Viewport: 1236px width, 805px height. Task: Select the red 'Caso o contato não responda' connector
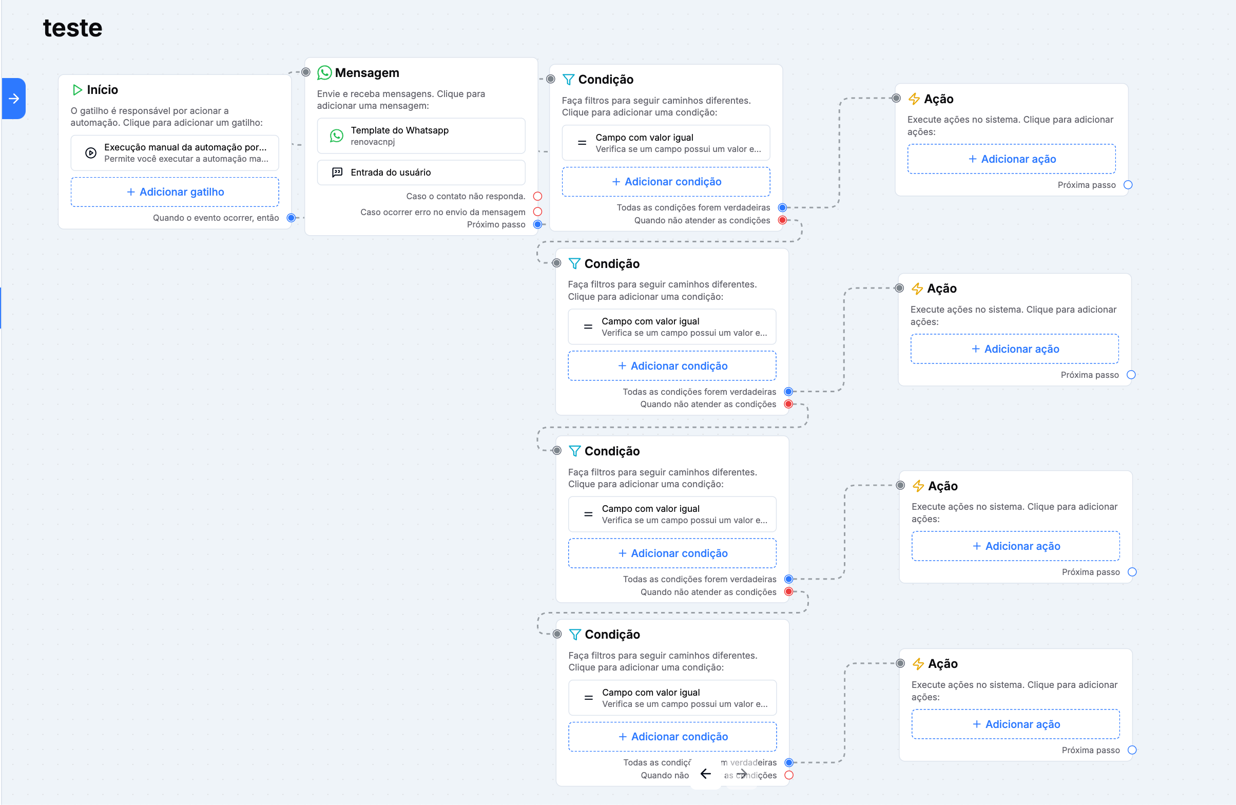[537, 196]
